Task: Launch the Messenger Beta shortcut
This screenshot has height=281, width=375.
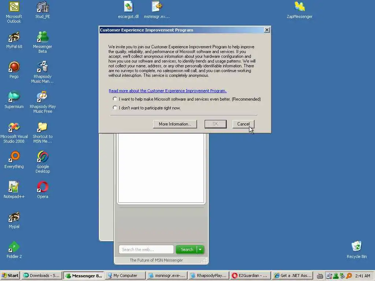Action: click(42, 42)
